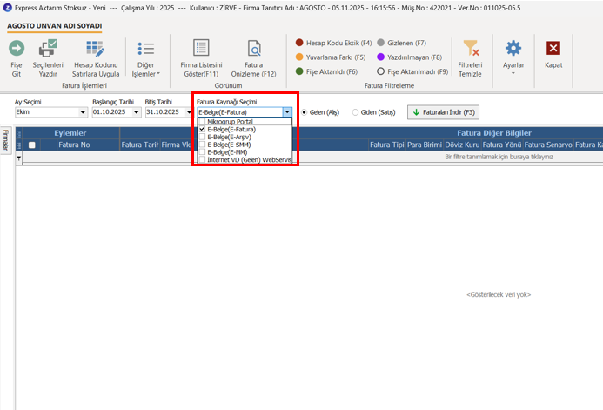This screenshot has width=603, height=410.
Task: Uncheck the E-Belge(E-Fatura) option
Action: pyautogui.click(x=202, y=129)
